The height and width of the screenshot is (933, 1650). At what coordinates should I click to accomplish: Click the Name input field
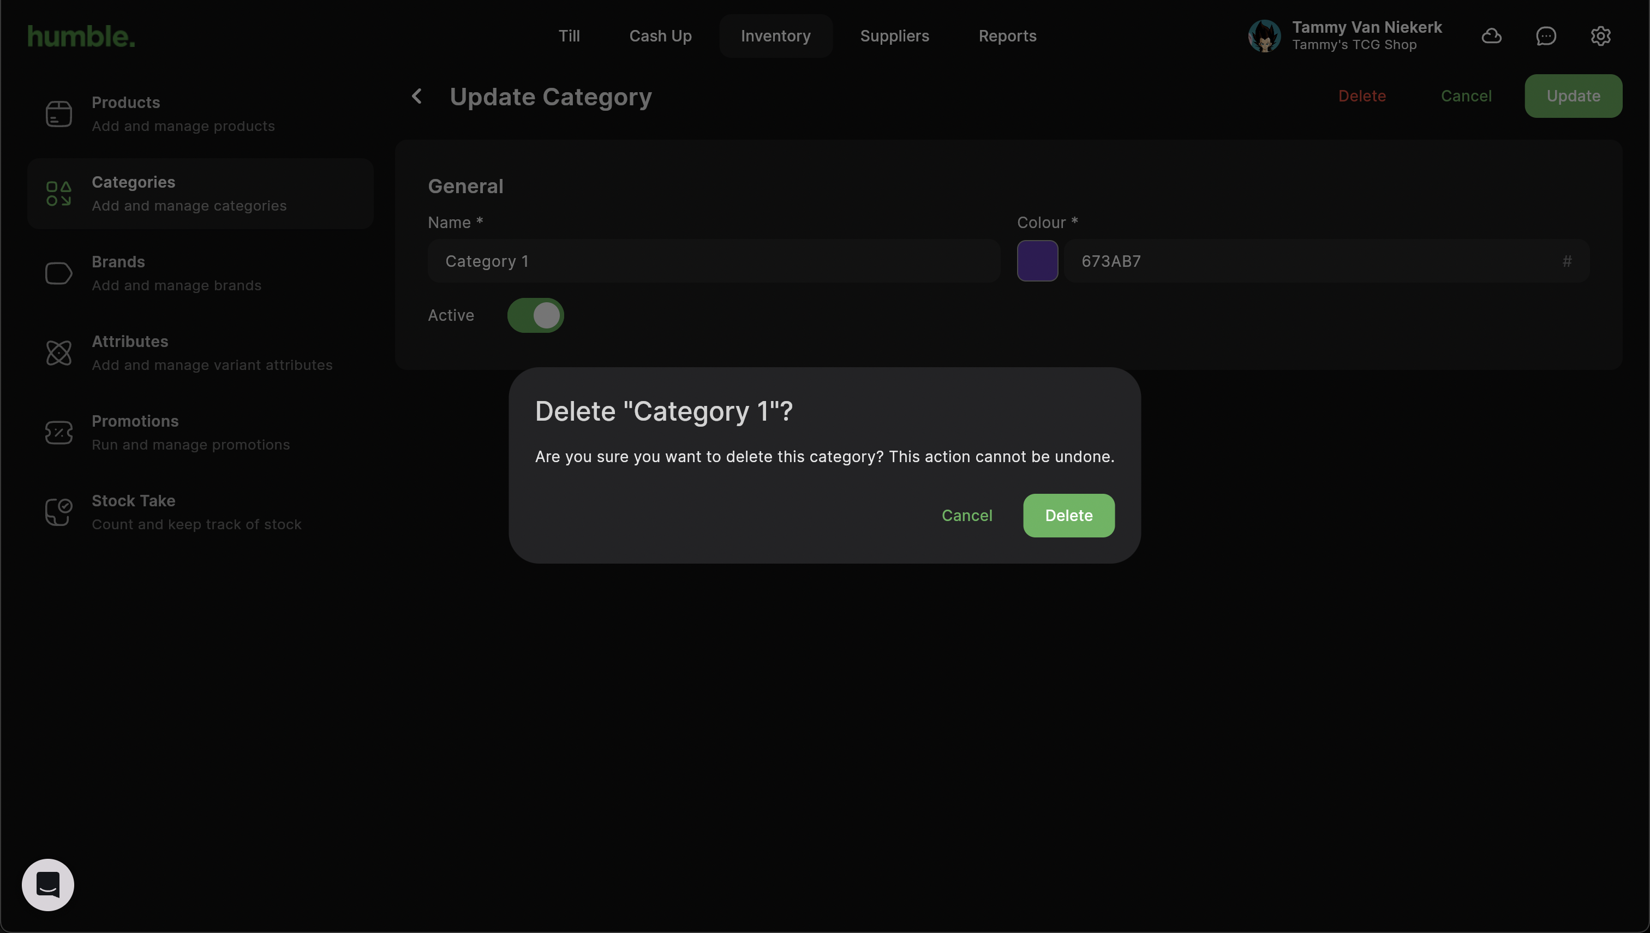[713, 261]
